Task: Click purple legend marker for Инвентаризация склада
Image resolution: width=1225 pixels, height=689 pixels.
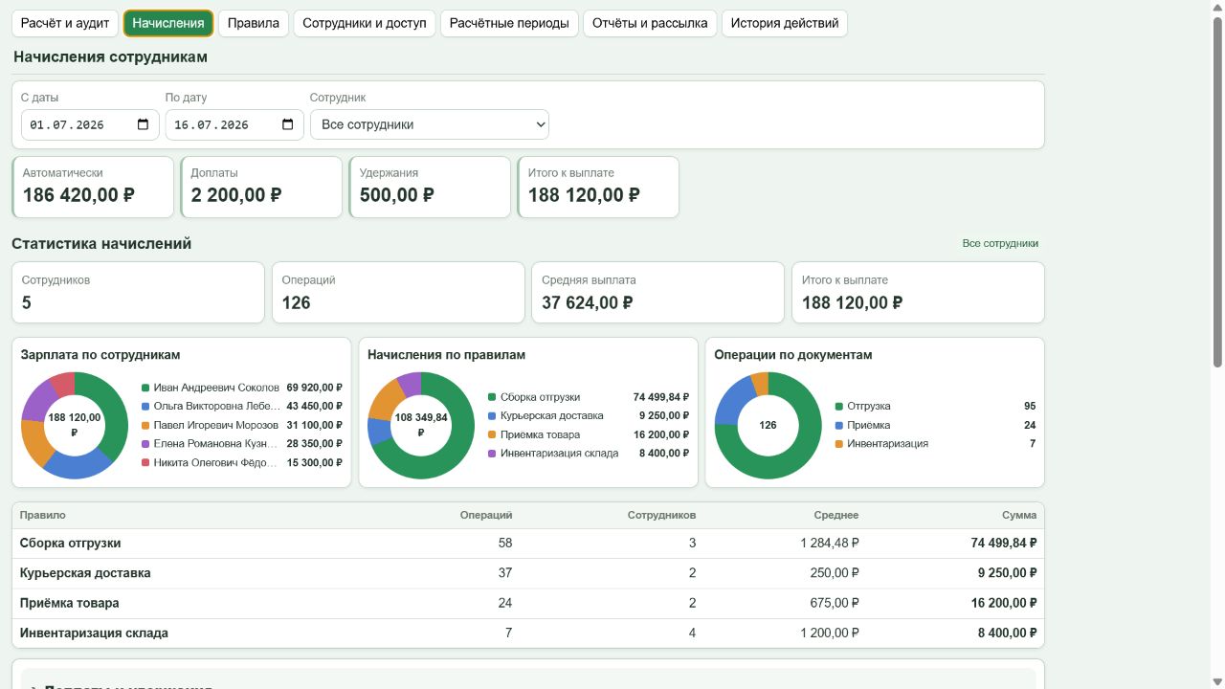Action: pos(492,453)
